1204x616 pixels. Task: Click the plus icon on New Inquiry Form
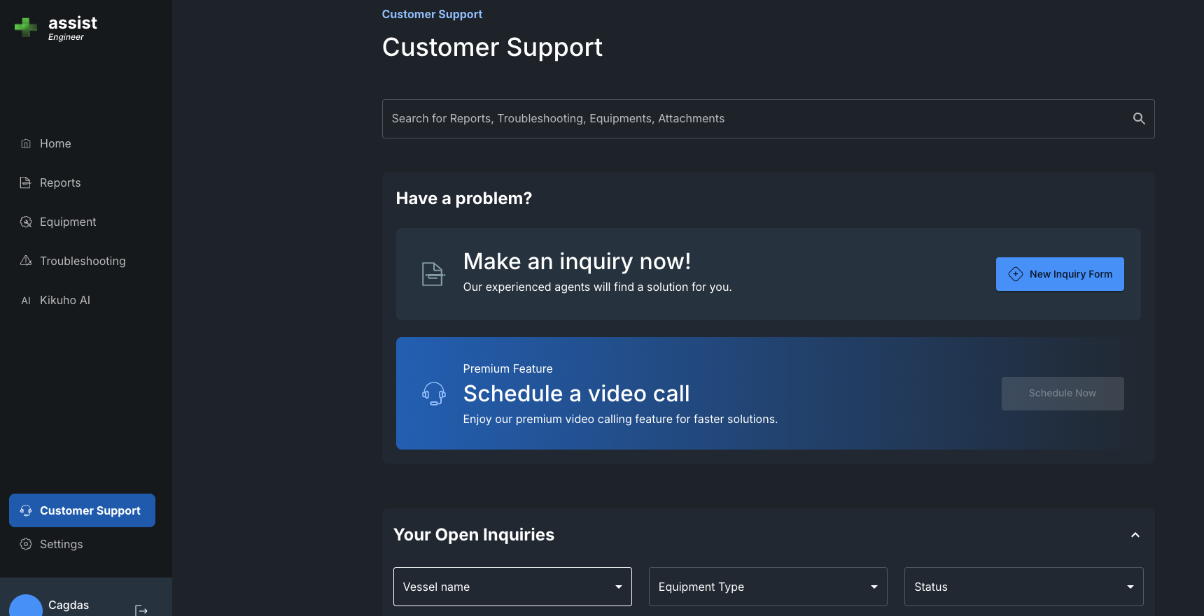[1016, 274]
